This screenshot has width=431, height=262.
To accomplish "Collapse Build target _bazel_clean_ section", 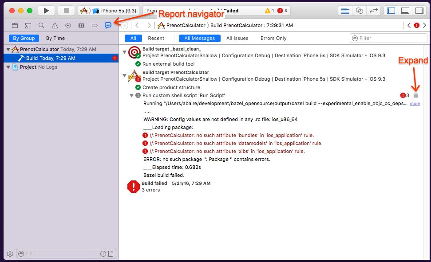I will point(125,52).
